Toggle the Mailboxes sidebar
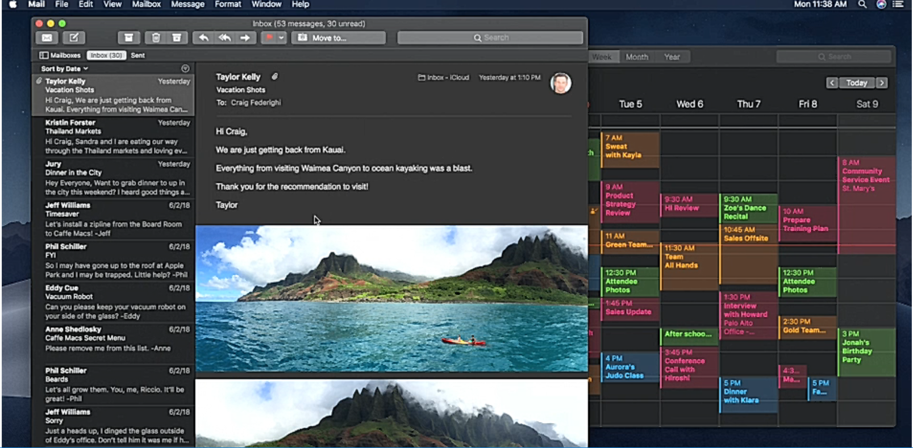 click(x=60, y=55)
